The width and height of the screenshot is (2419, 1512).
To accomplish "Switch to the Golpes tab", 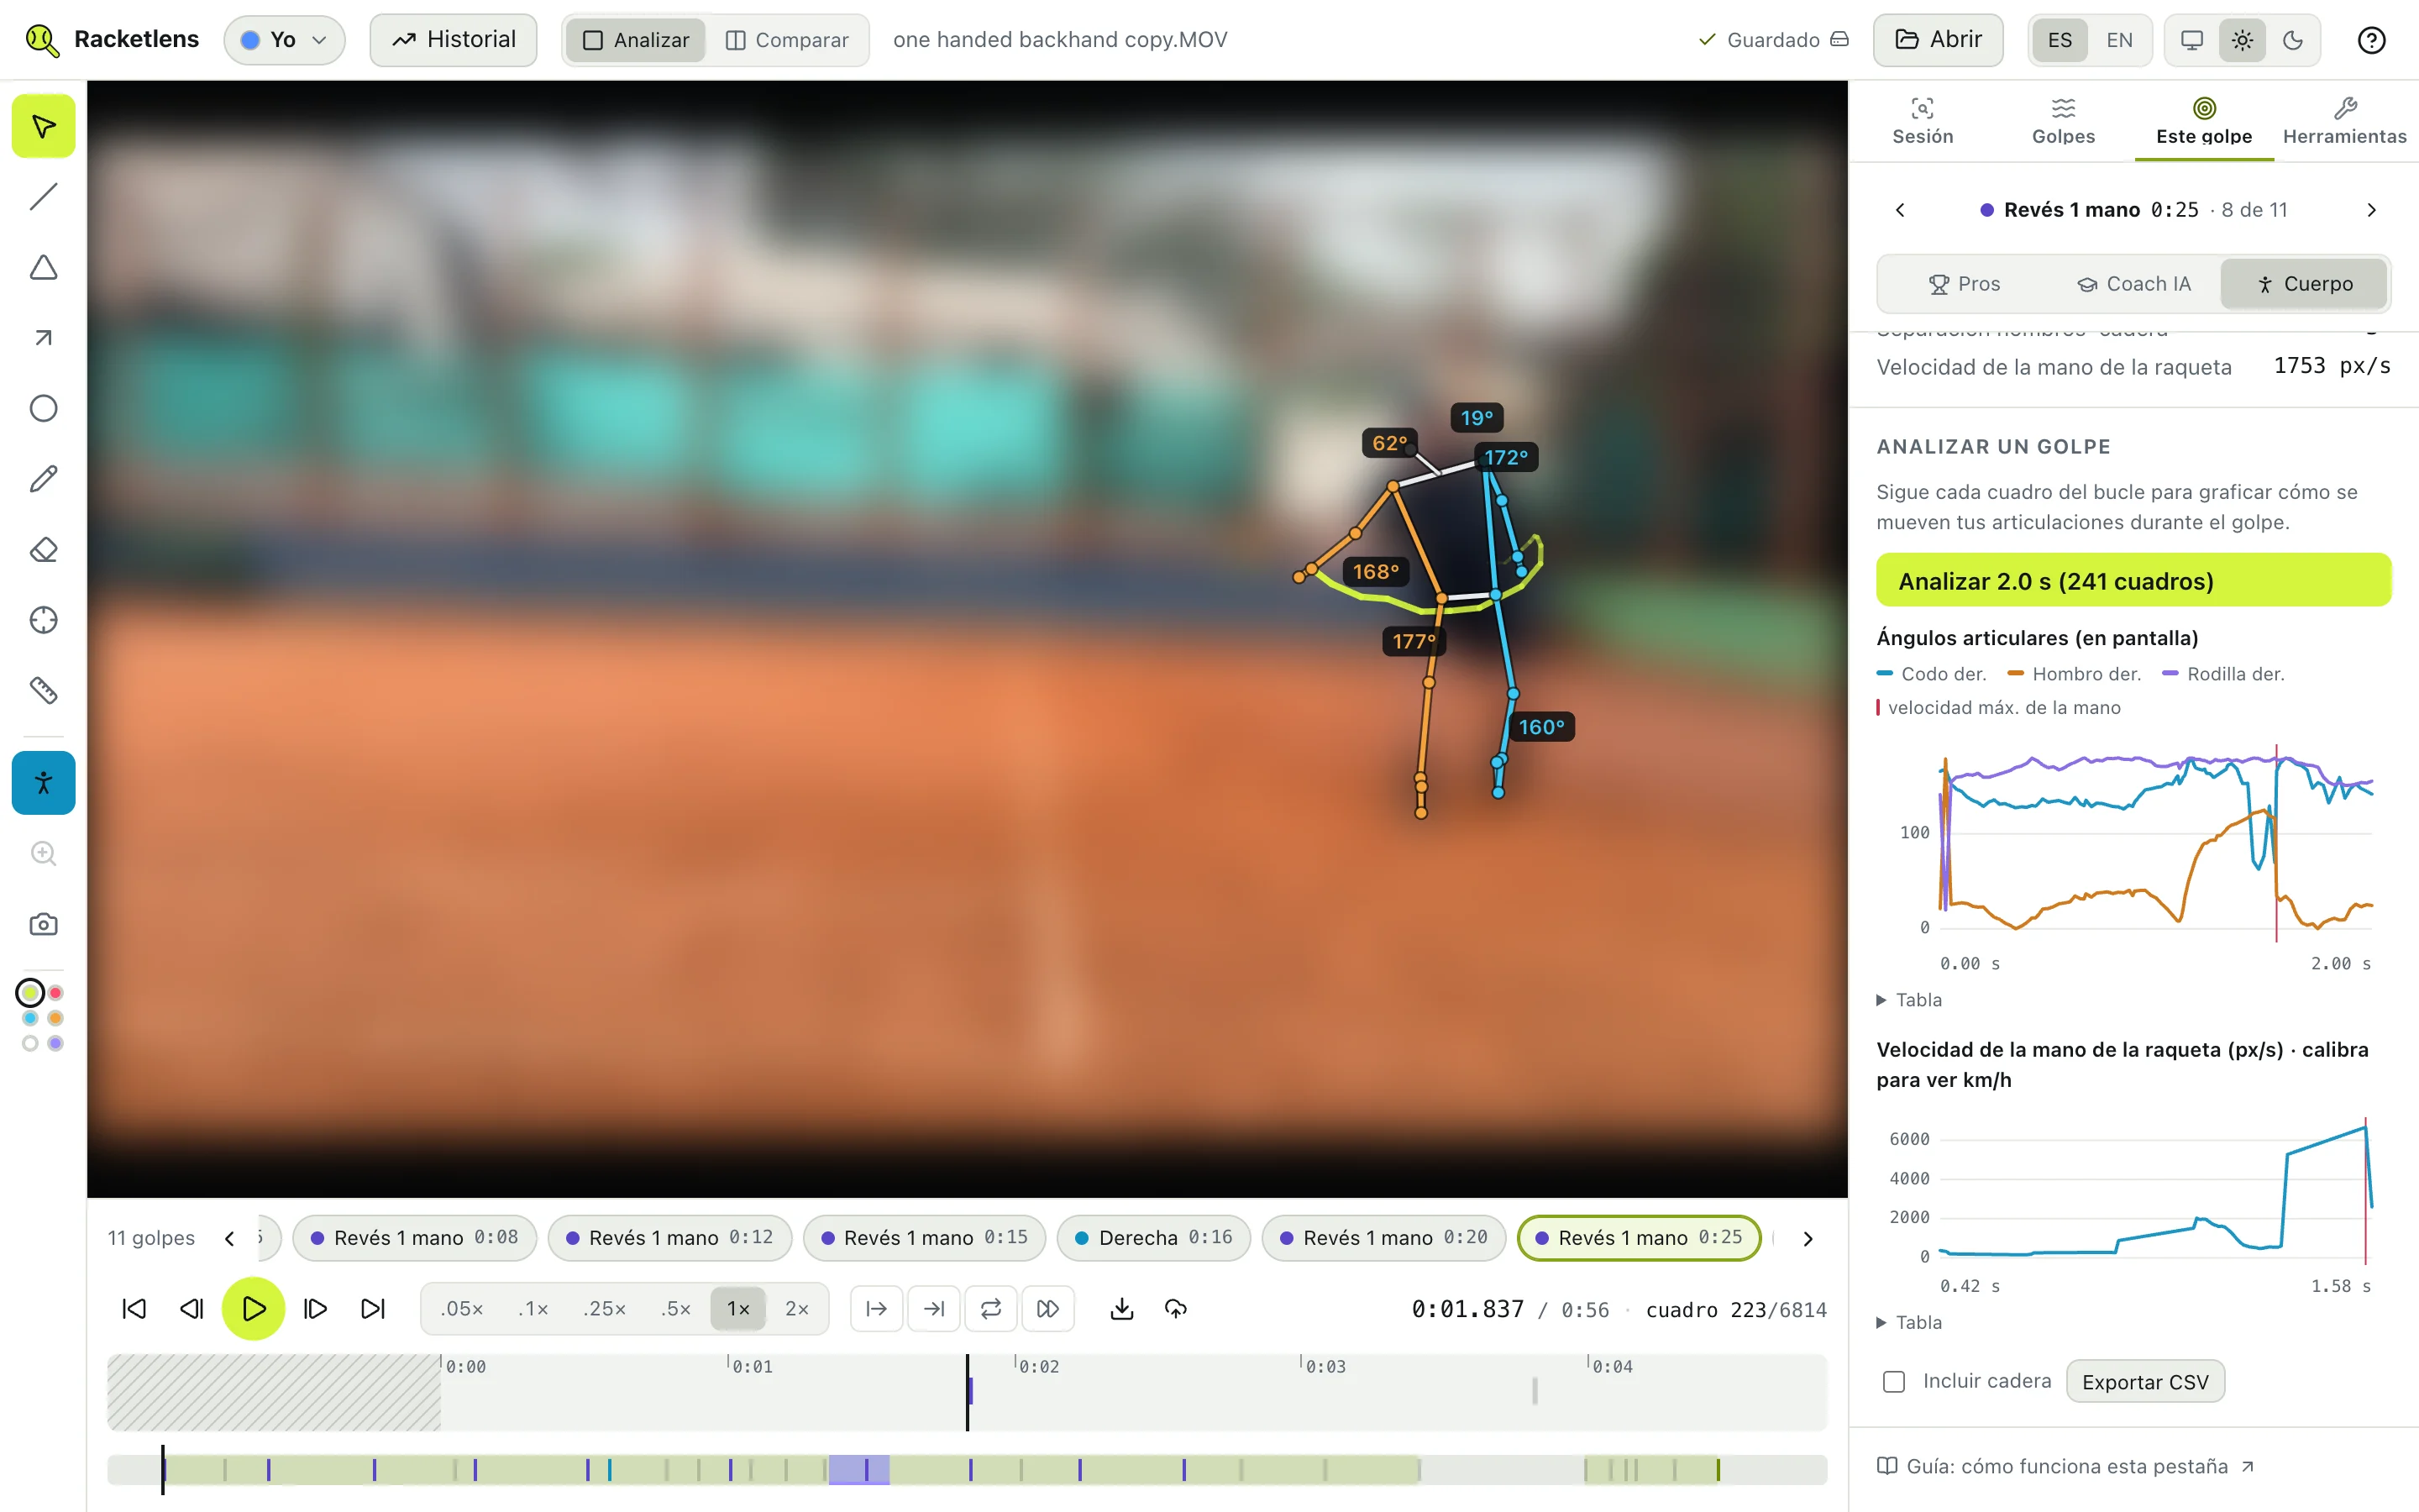I will [2063, 121].
